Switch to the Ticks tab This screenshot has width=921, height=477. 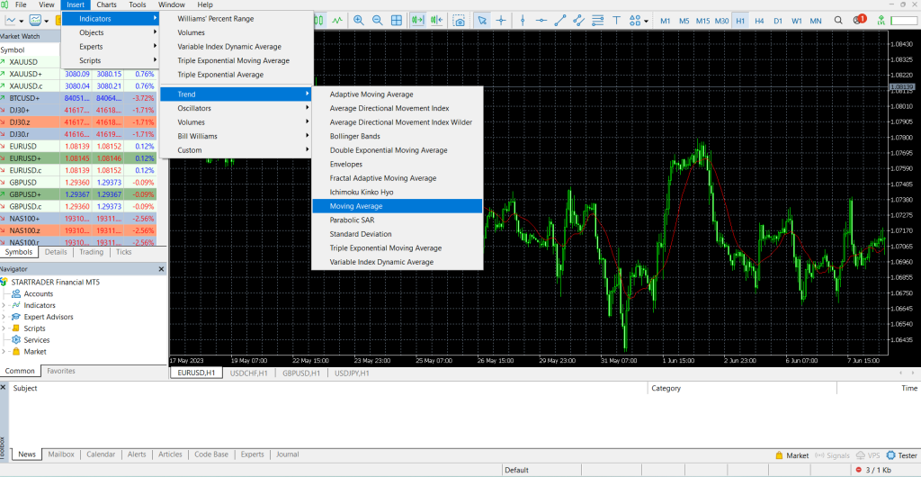pyautogui.click(x=124, y=252)
